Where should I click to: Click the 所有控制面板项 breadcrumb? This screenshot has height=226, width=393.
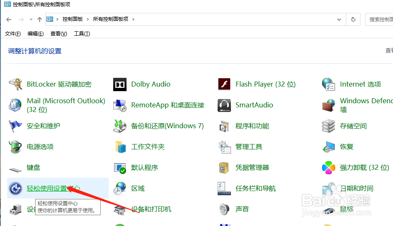click(111, 19)
